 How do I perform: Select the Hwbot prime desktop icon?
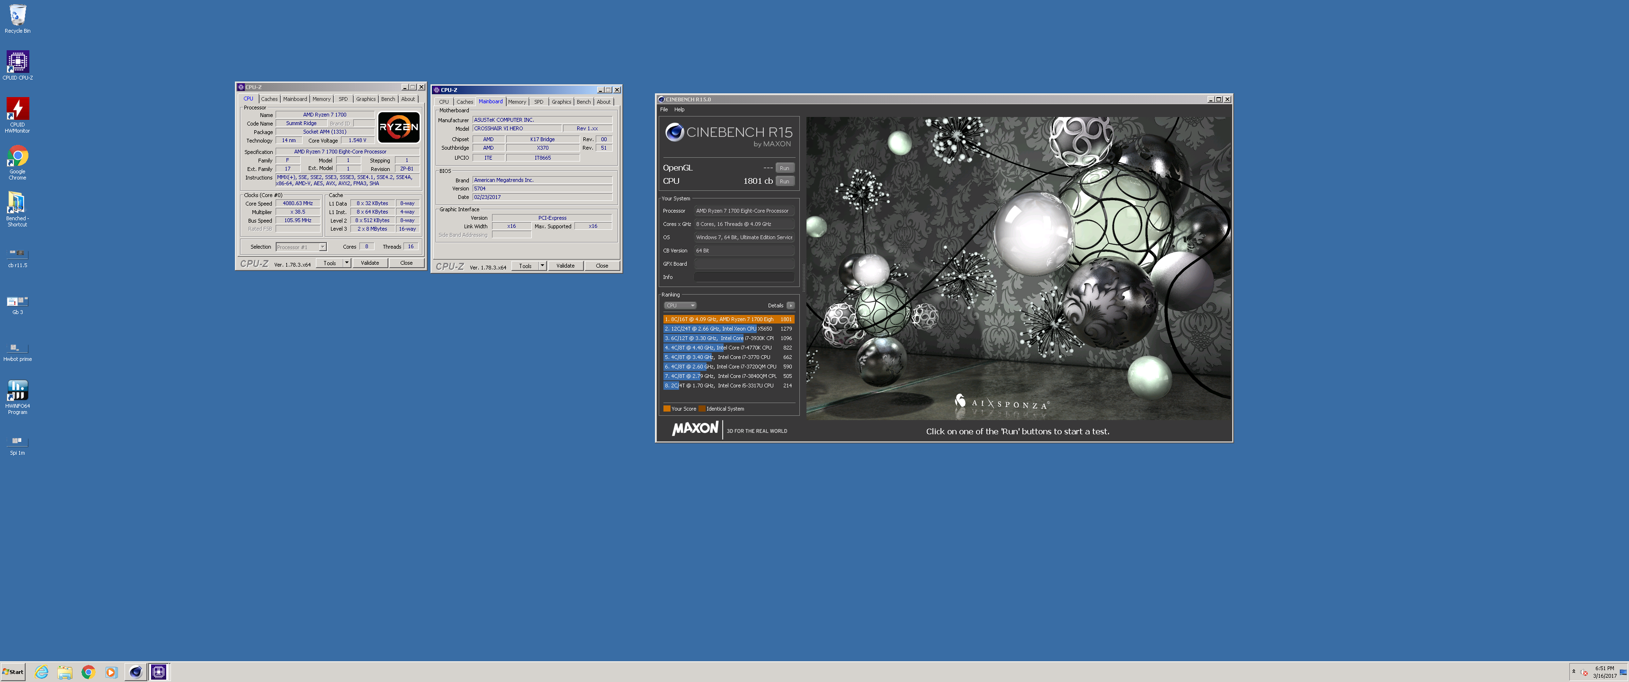pos(18,352)
